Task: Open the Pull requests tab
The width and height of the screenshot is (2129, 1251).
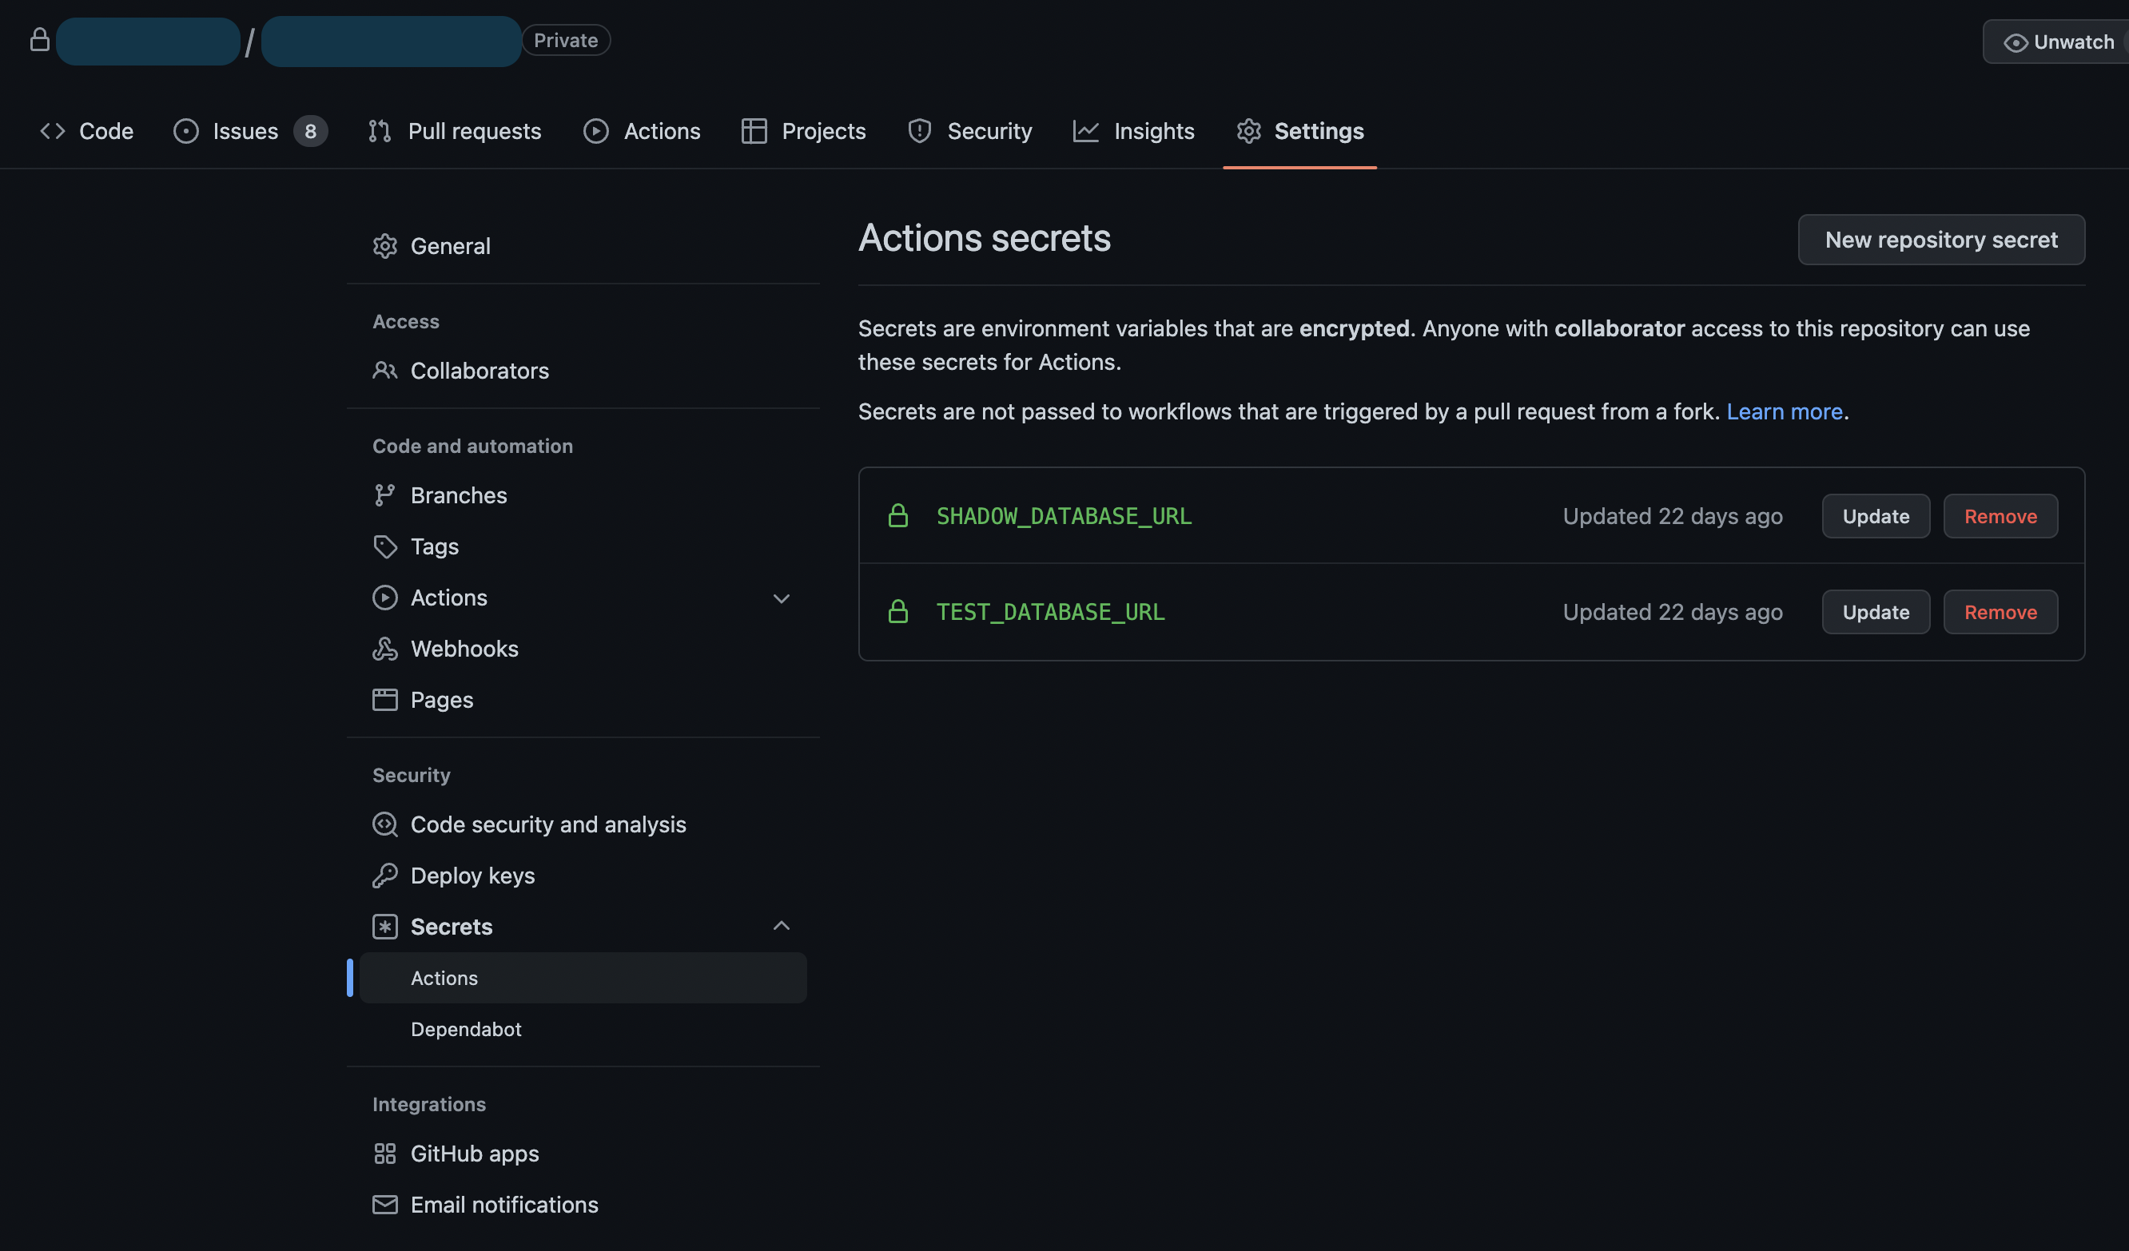Action: tap(455, 131)
